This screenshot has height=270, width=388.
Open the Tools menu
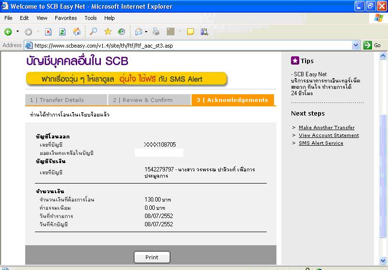(91, 18)
